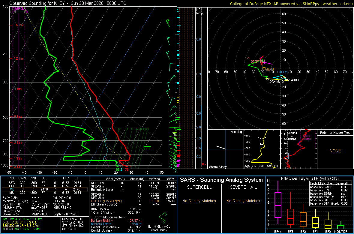Click the BRN Shear value line
Image resolution: width=354 pixels, height=234 pixels.
[x=116, y=209]
